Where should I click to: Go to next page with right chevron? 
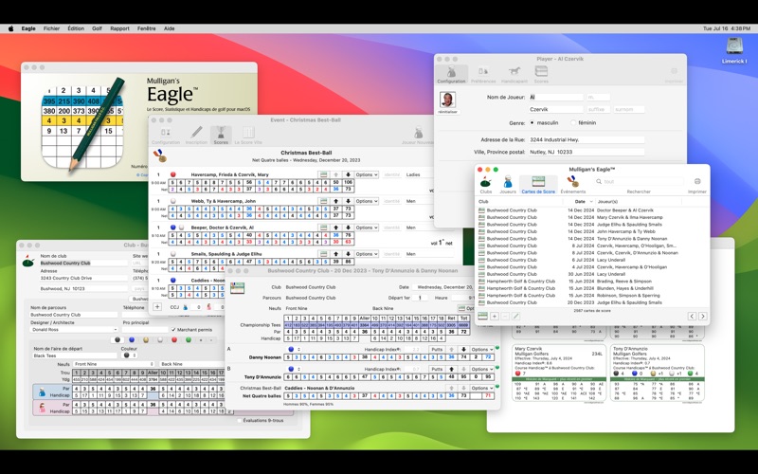(x=702, y=316)
